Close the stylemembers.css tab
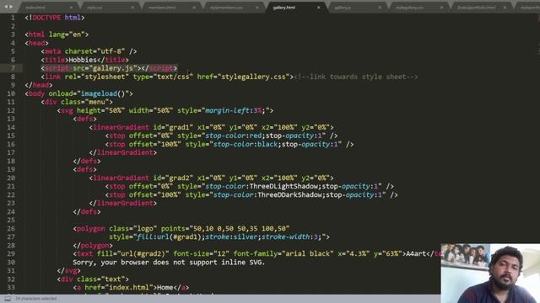 point(256,8)
